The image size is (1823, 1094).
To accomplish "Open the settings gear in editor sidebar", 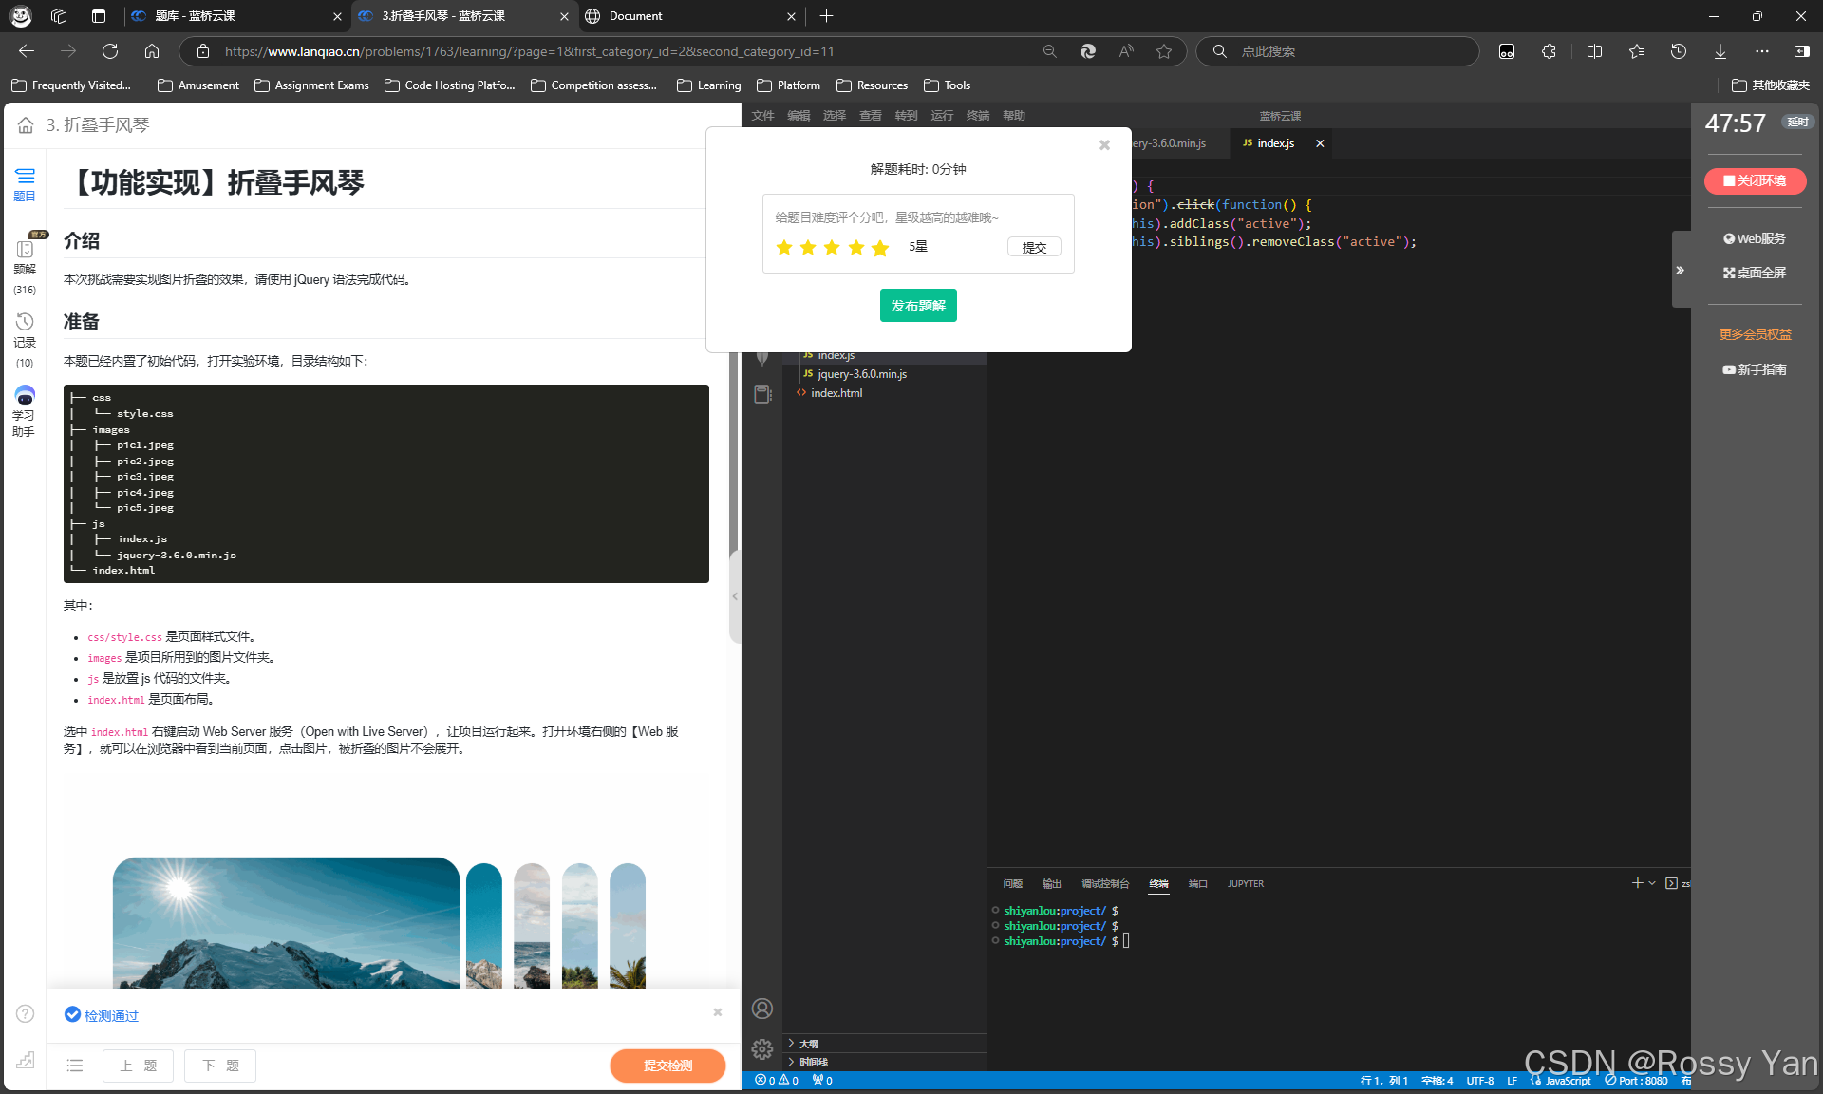I will click(x=762, y=1049).
